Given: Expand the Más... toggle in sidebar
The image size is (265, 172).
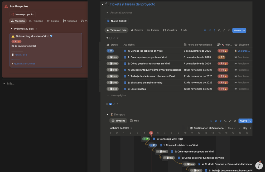Looking at the screenshot, I should tap(4, 83).
